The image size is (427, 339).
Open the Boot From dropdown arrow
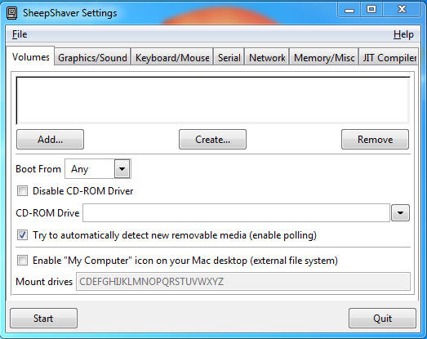[122, 169]
